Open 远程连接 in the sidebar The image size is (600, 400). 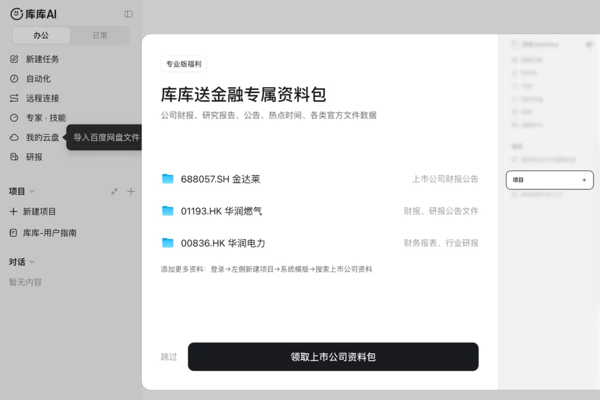click(42, 98)
